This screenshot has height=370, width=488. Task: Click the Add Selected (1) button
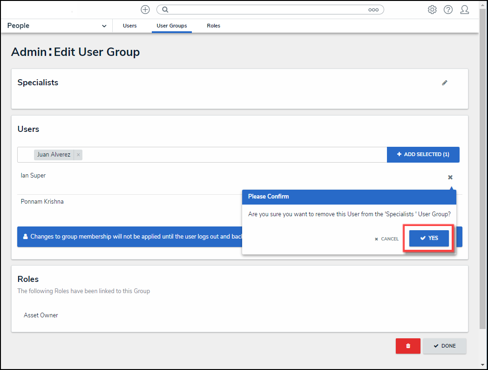tap(423, 155)
